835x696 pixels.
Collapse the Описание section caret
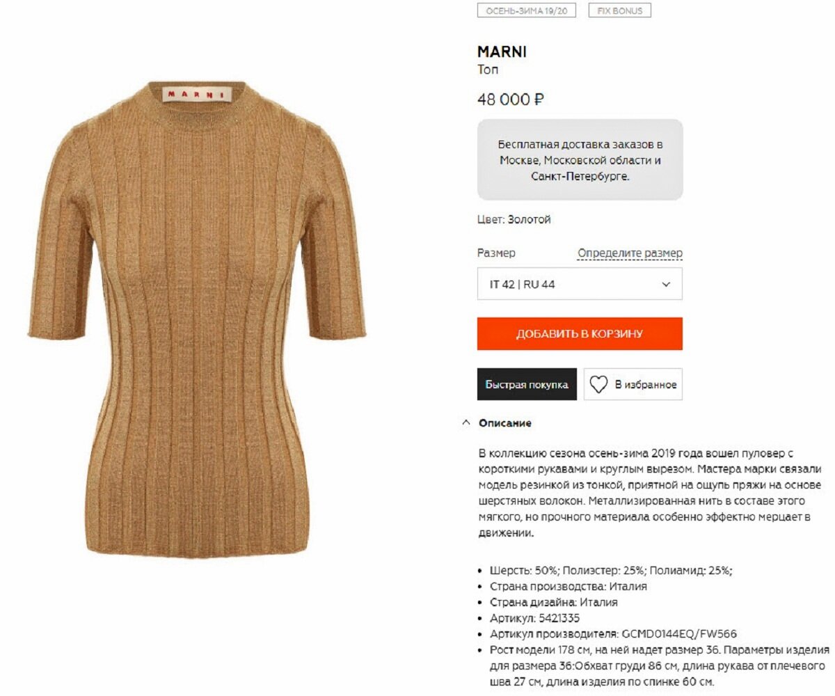coord(466,422)
